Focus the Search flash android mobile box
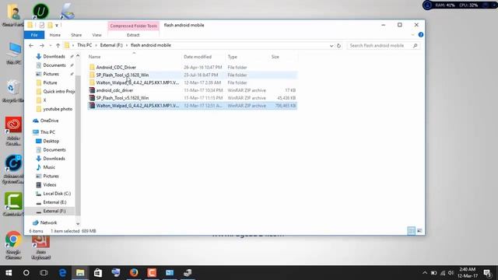The height and width of the screenshot is (280, 498). point(383,46)
